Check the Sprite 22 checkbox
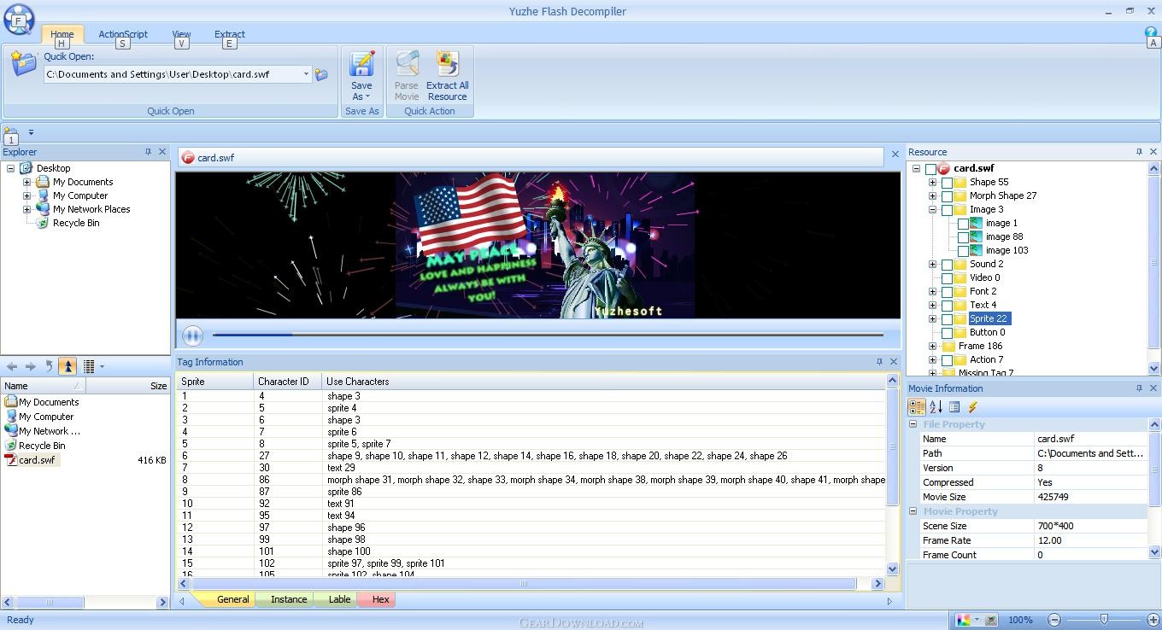 point(947,319)
